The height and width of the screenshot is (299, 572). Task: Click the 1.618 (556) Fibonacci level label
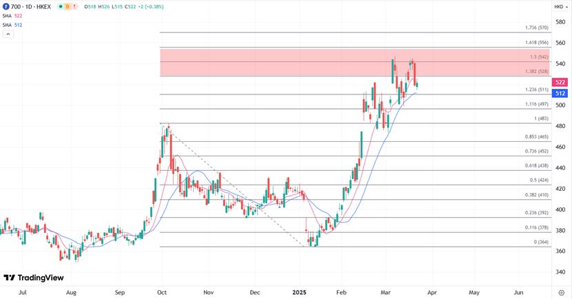[535, 43]
